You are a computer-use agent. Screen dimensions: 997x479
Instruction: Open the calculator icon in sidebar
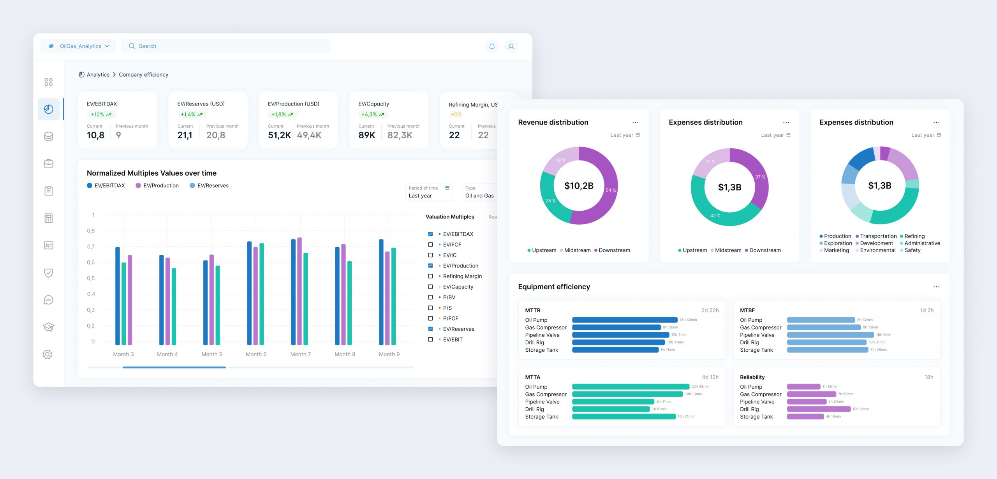[x=49, y=218]
